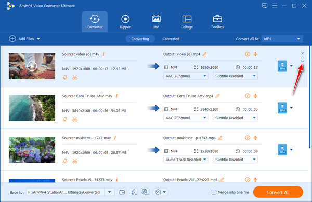Image resolution: width=312 pixels, height=202 pixels.
Task: View source info for mixkit-vi...-4742.m4v
Action: tap(115, 138)
